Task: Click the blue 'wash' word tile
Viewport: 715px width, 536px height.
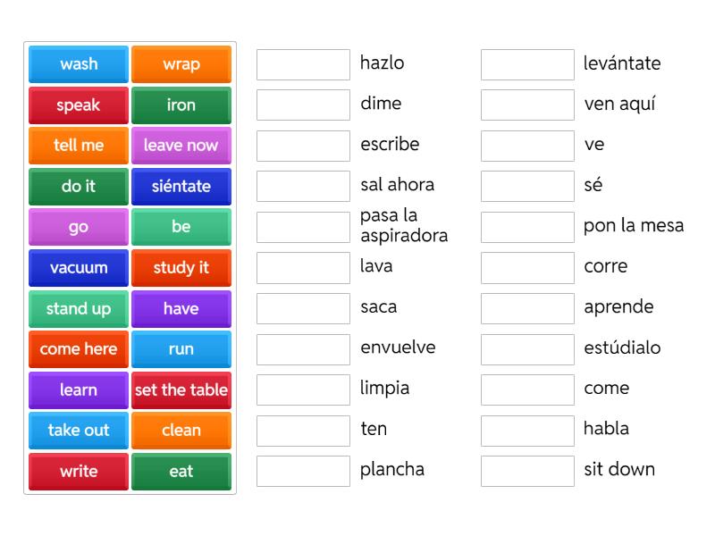Action: (79, 64)
